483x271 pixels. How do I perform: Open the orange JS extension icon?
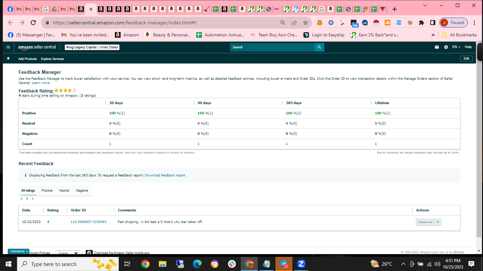click(x=388, y=23)
